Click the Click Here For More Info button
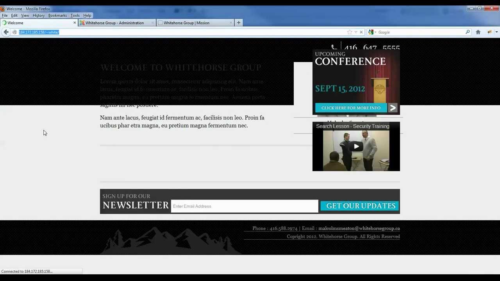 click(351, 108)
